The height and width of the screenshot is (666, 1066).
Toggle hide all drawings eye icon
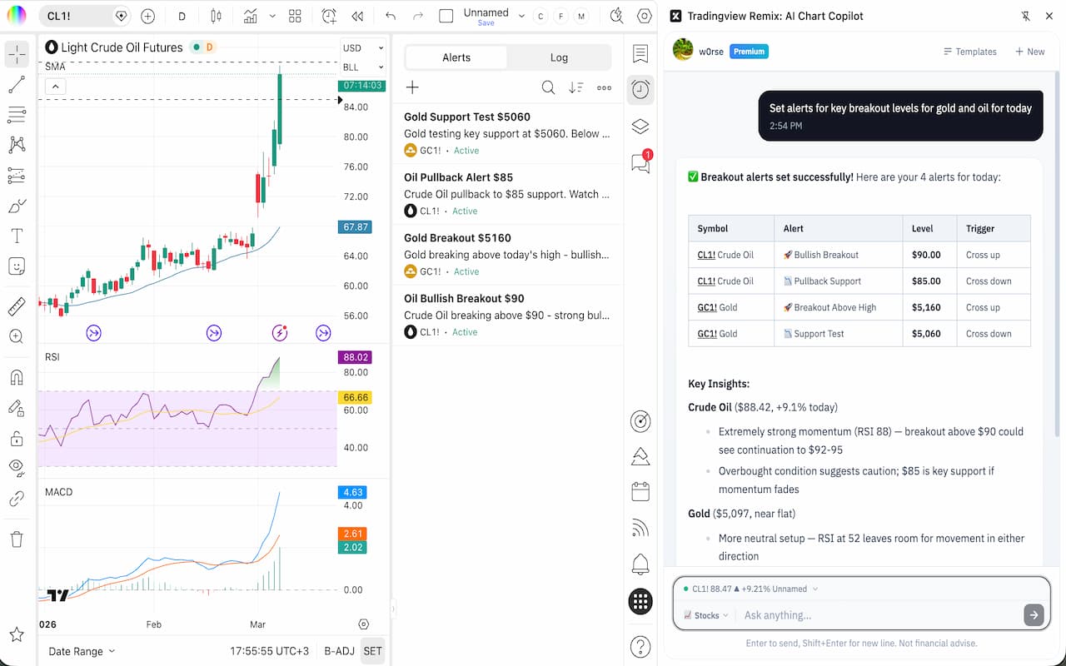pos(17,468)
